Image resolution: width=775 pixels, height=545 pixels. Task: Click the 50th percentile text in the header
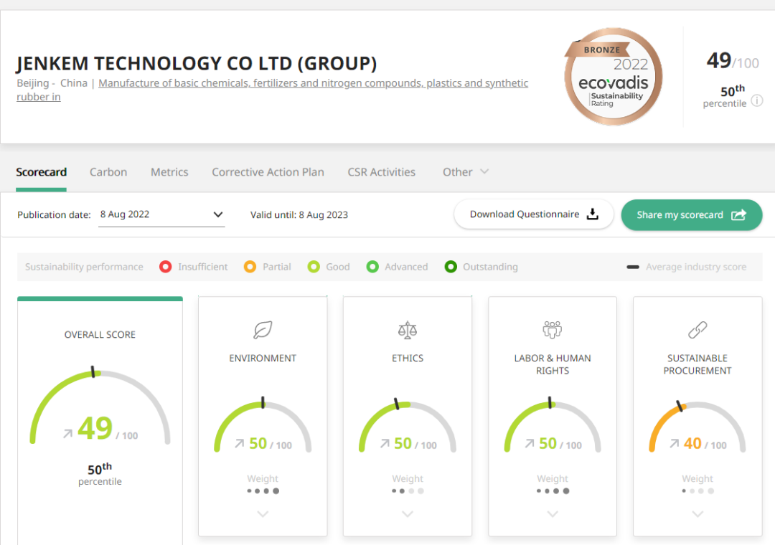click(x=725, y=96)
